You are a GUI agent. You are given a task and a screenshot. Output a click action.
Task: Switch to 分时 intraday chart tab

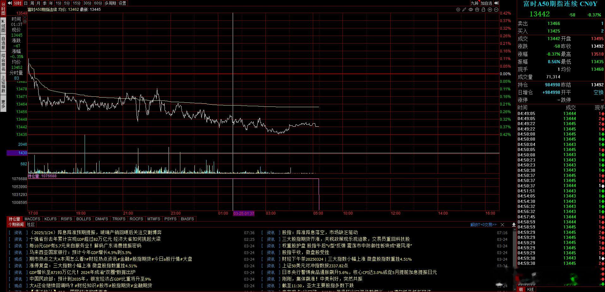(x=18, y=3)
